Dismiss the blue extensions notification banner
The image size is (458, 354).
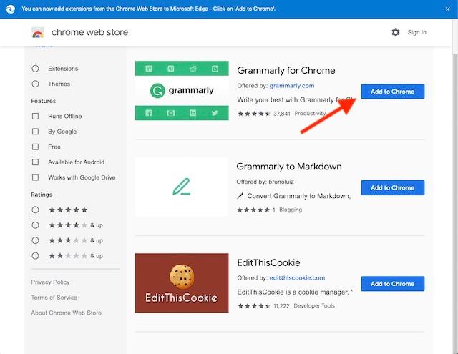pyautogui.click(x=447, y=9)
